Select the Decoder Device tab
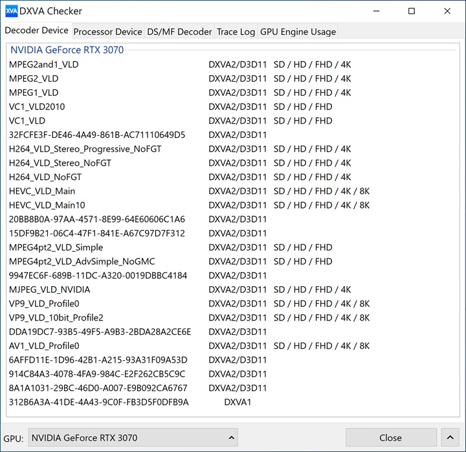The image size is (466, 452). coord(37,31)
